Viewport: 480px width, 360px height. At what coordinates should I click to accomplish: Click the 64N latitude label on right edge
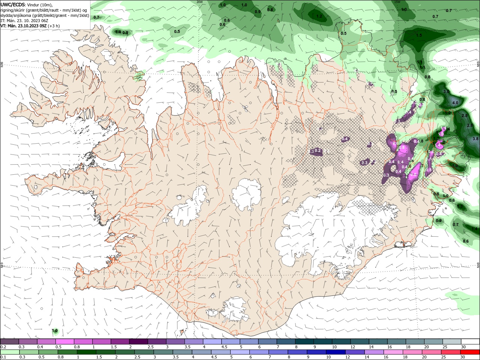[478, 265]
